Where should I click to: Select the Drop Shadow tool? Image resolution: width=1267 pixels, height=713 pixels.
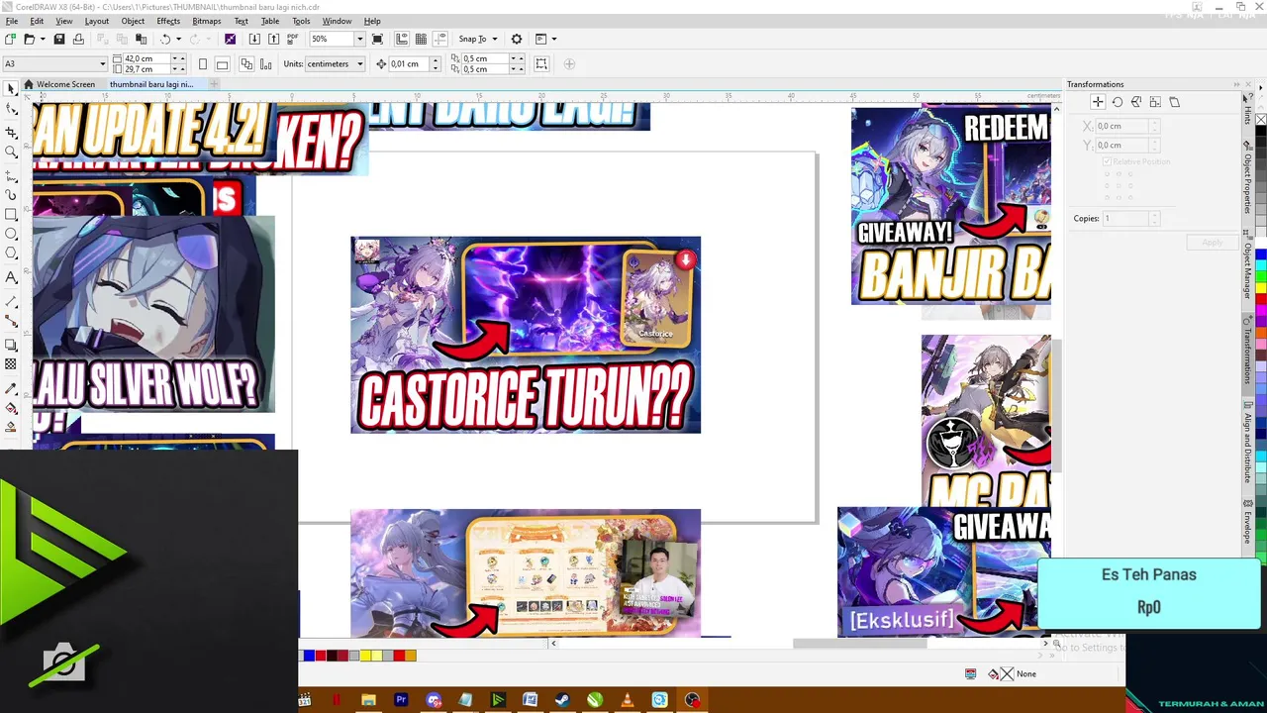(x=11, y=345)
